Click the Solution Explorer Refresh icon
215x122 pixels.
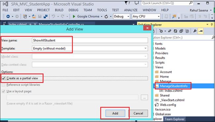176,31
